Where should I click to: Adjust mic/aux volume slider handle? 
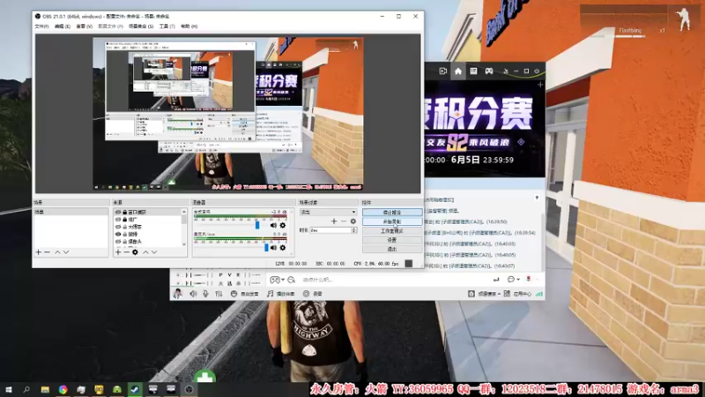click(266, 247)
